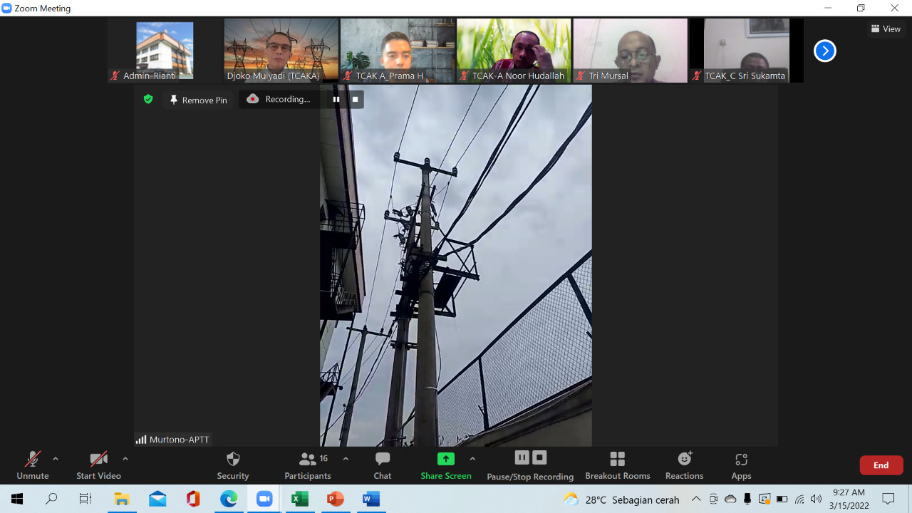Open Microsoft Edge from taskbar
The height and width of the screenshot is (513, 912).
[x=229, y=499]
